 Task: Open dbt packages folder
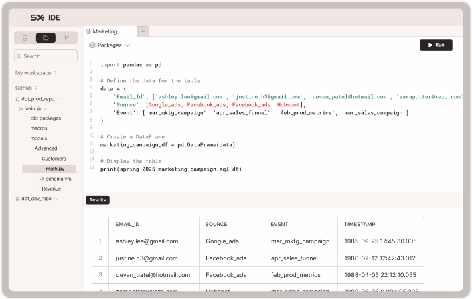(x=46, y=118)
